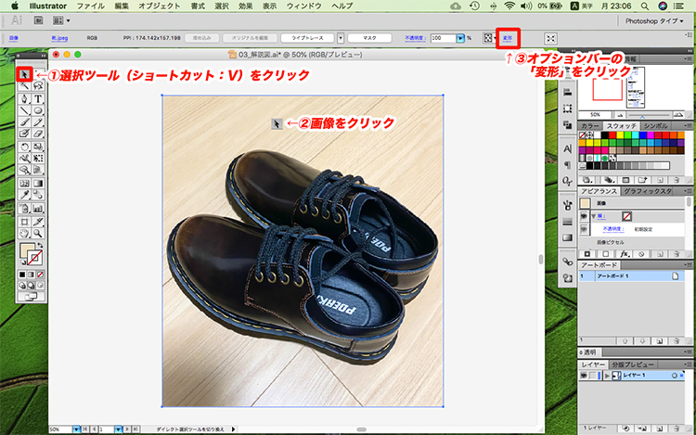Screen dimensions: 696x435
Task: Expand レイヤー 1 disclosure triangle
Action: click(607, 376)
